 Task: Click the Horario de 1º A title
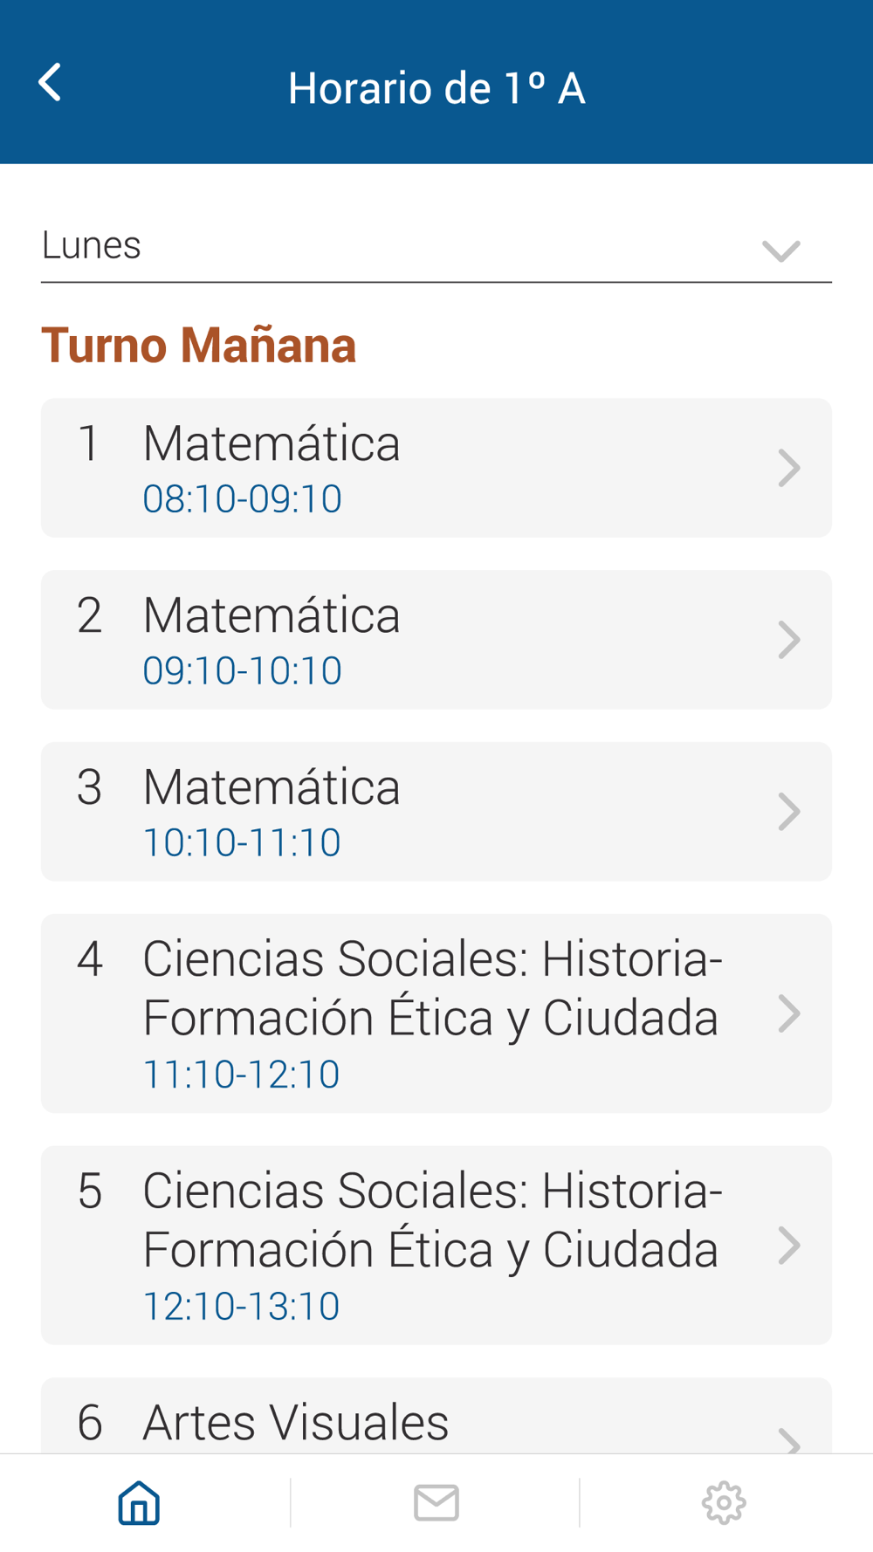click(436, 88)
